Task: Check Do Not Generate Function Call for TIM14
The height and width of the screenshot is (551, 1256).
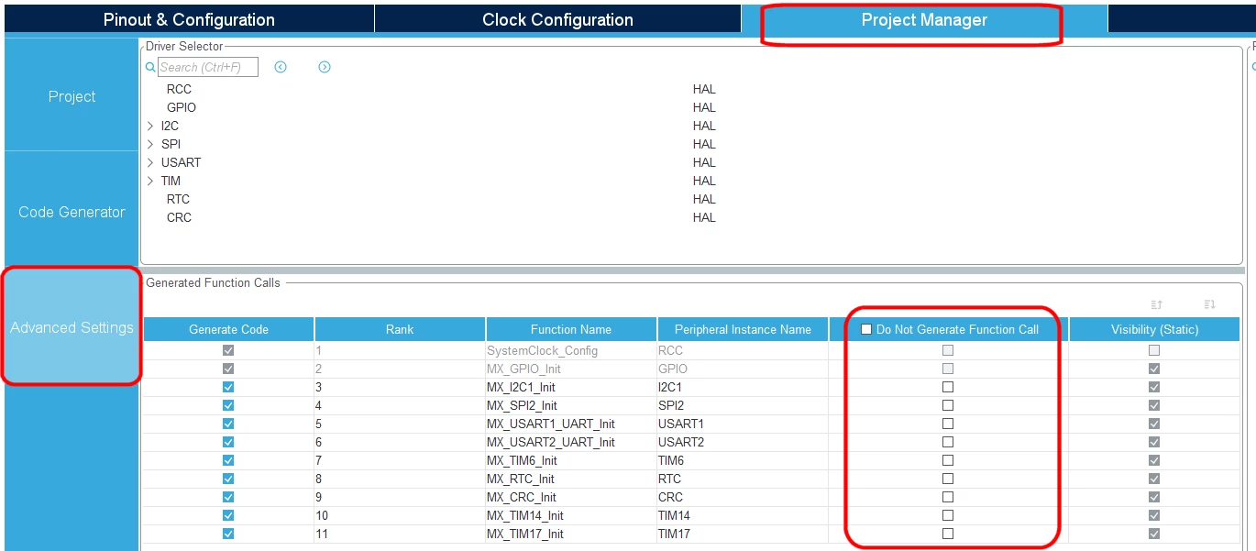Action: [948, 515]
